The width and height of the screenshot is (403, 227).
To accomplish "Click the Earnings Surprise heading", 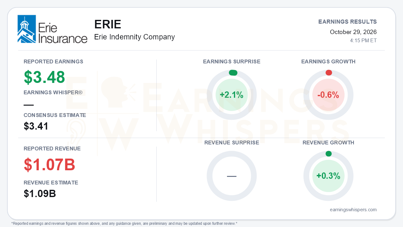I will click(232, 61).
